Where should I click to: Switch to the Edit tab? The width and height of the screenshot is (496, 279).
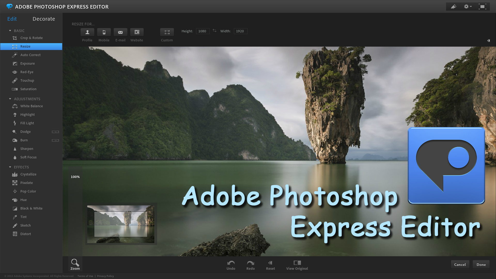[x=12, y=19]
